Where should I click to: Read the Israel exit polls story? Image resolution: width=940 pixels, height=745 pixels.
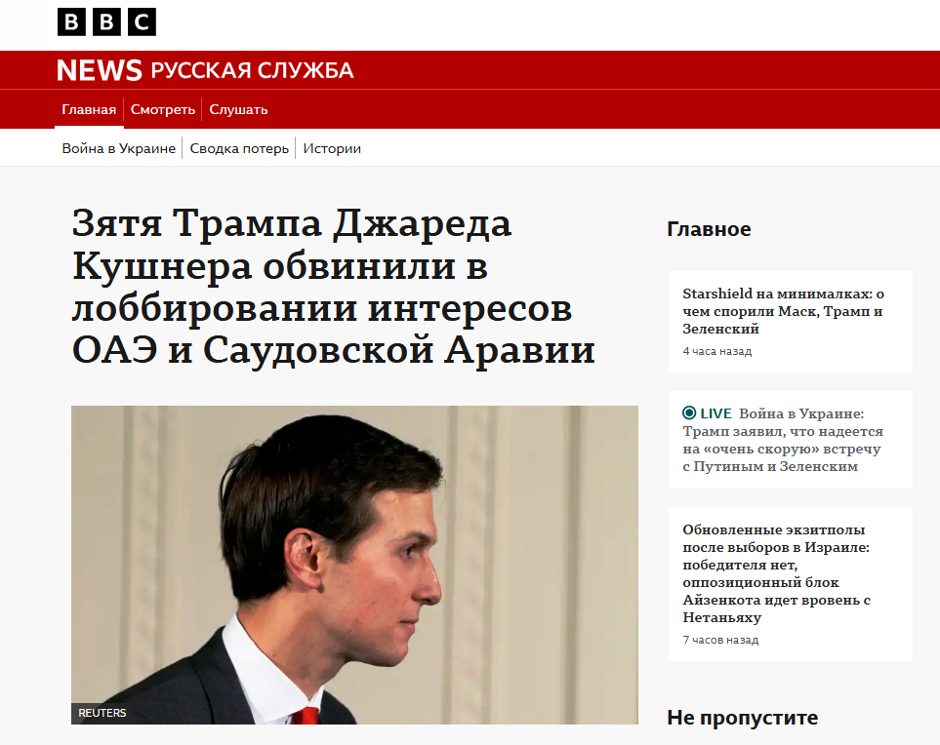point(776,573)
